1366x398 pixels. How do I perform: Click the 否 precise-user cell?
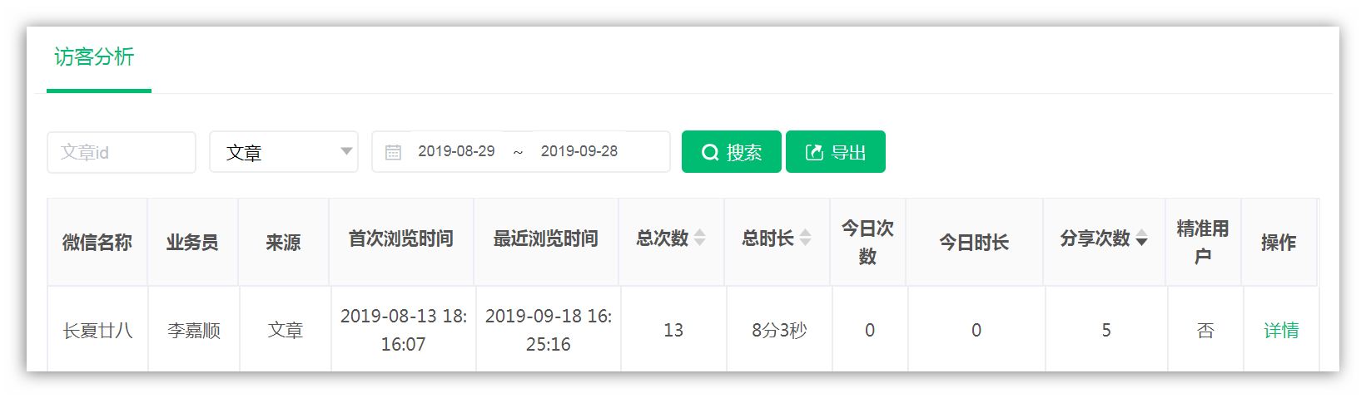(1205, 330)
